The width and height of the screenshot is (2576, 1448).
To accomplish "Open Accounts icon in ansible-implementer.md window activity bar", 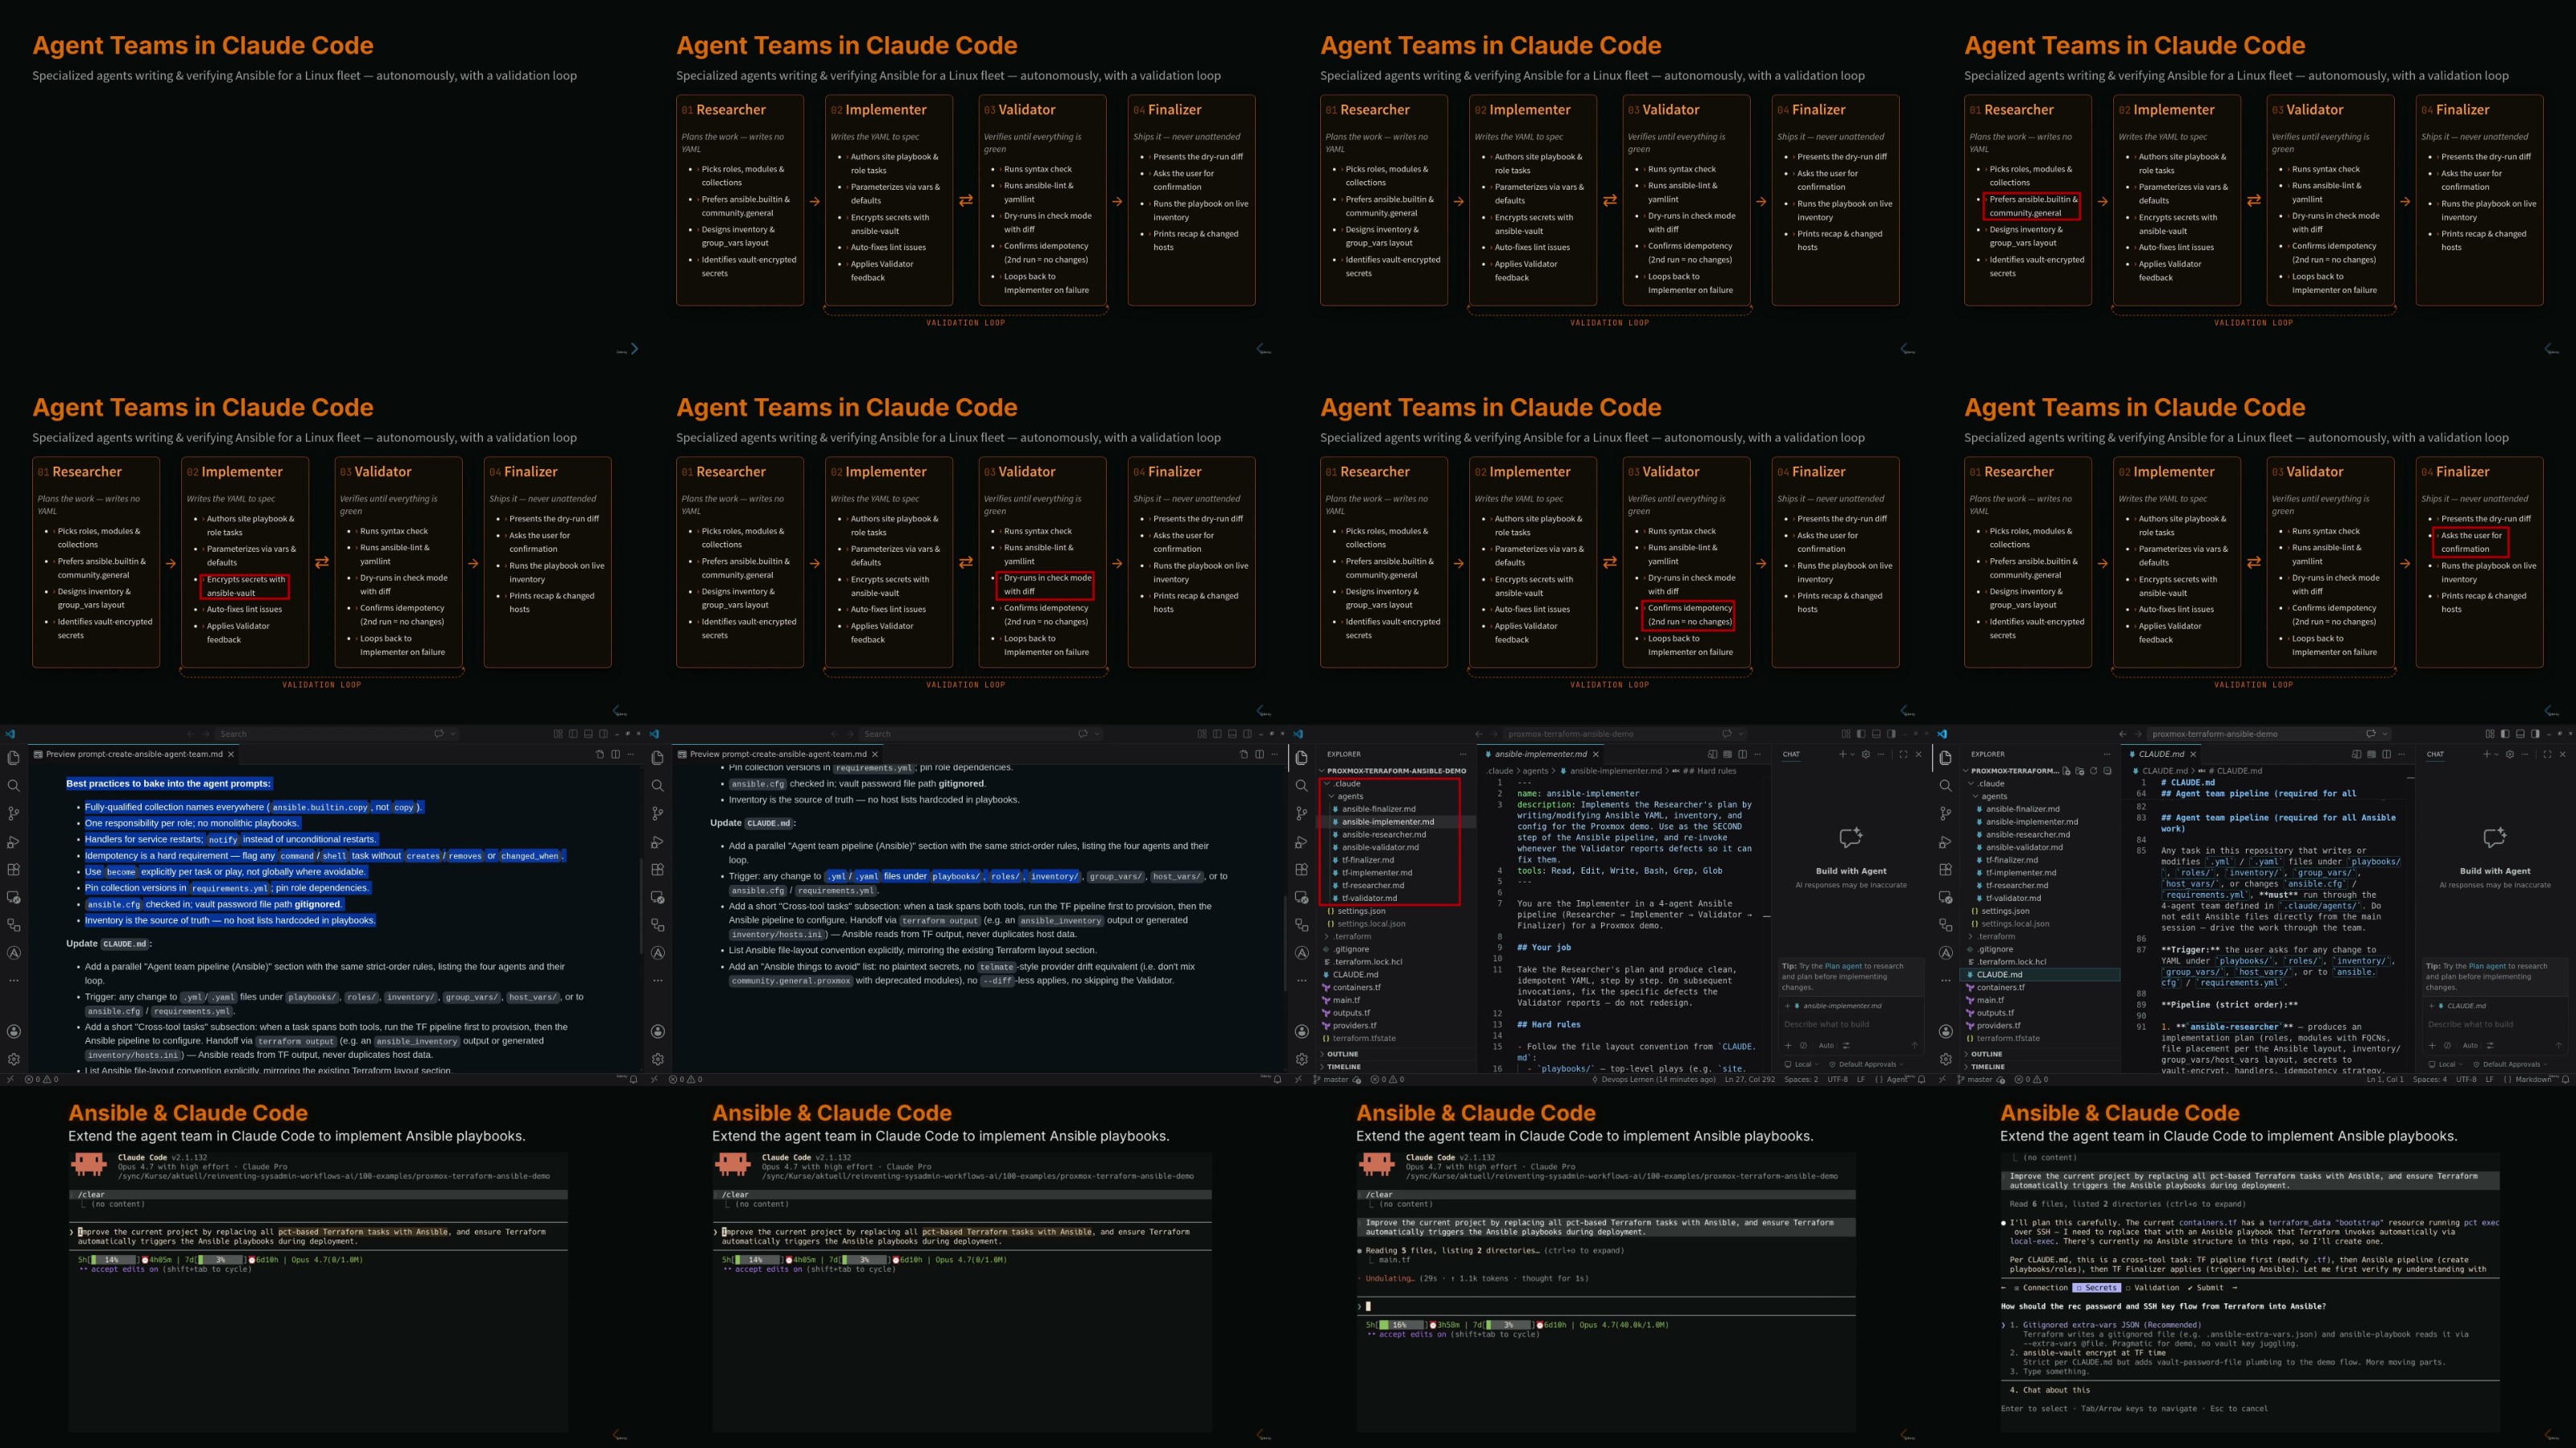I will point(1301,1031).
